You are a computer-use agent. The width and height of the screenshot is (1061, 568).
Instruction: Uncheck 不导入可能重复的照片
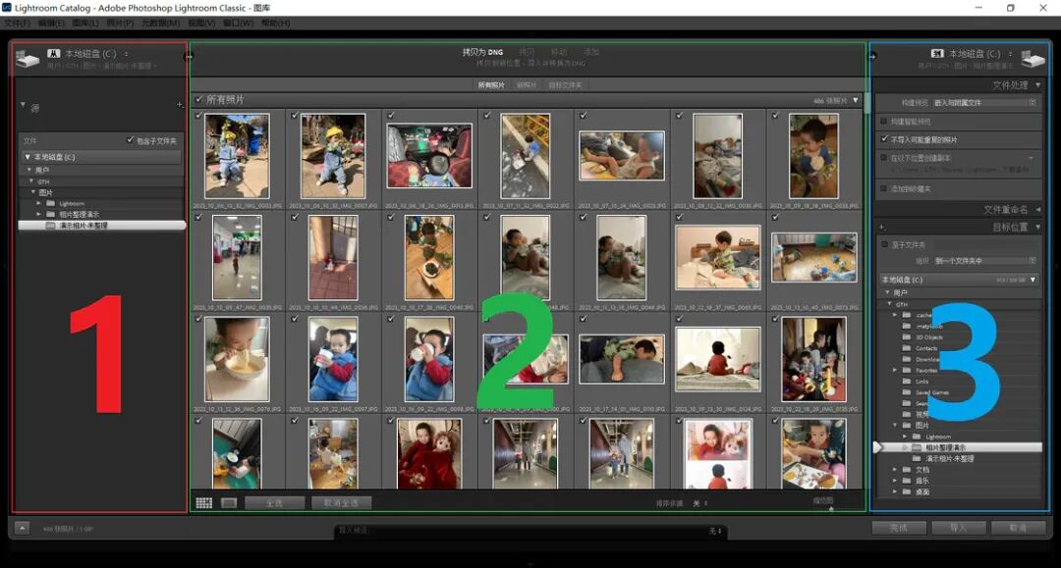click(884, 139)
